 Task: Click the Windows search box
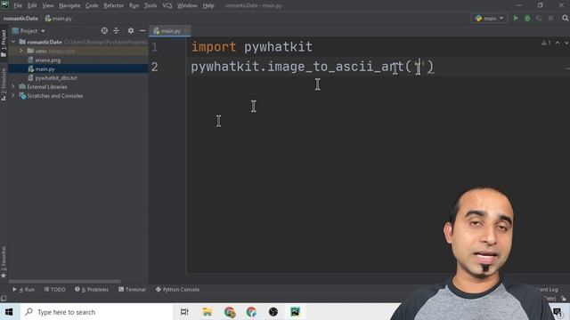click(x=96, y=312)
